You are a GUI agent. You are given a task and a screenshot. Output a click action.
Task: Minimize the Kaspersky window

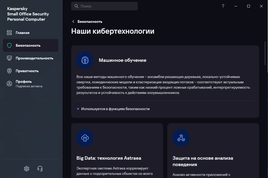click(x=236, y=6)
